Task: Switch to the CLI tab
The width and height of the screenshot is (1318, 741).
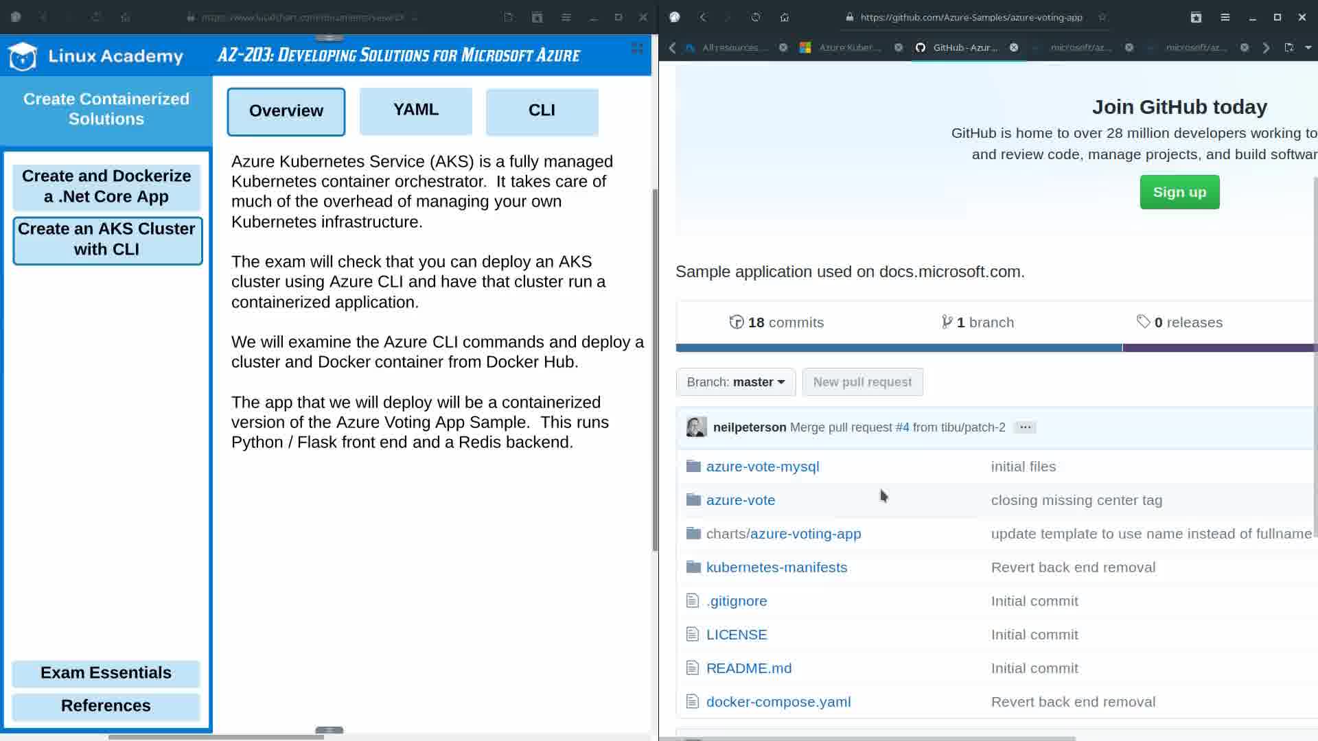Action: pos(542,110)
